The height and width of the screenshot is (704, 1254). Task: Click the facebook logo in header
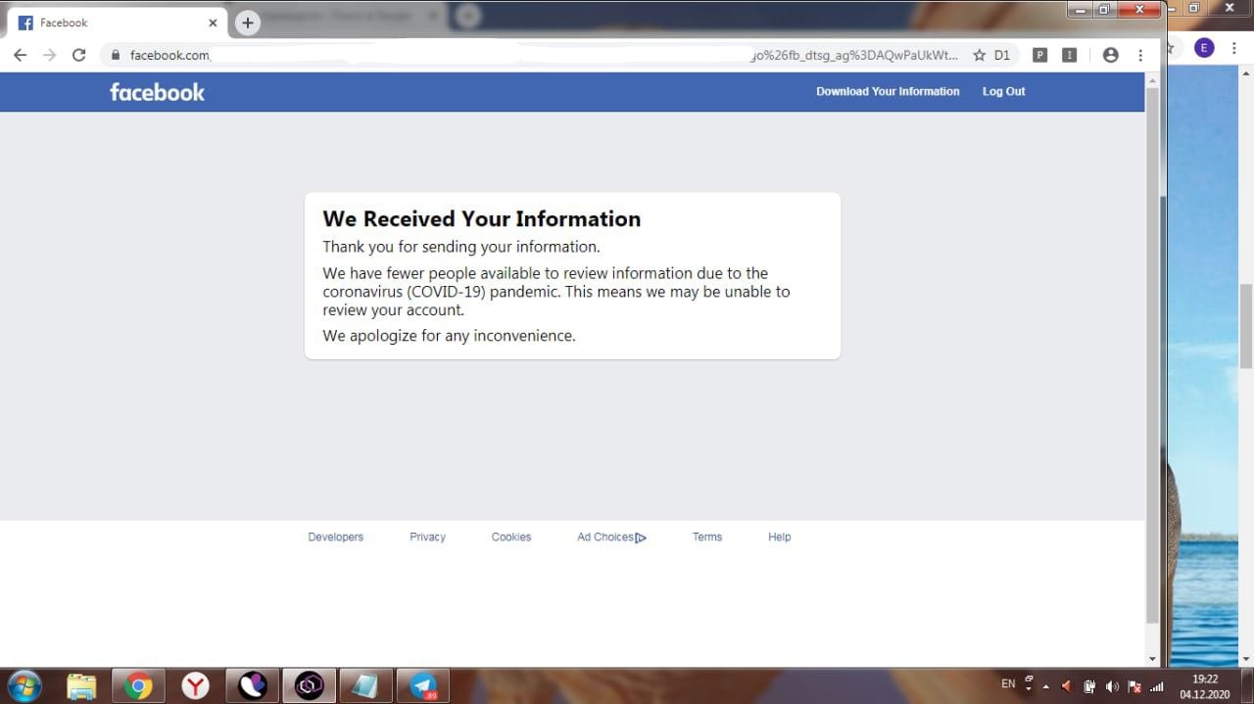pos(157,92)
